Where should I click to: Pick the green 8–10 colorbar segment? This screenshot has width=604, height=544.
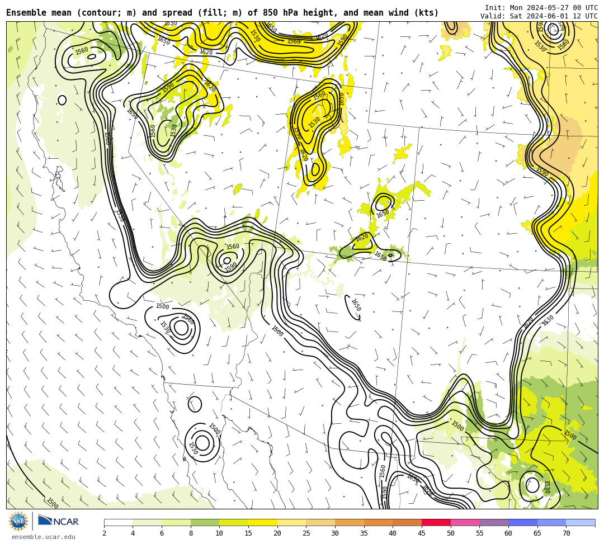[205, 522]
